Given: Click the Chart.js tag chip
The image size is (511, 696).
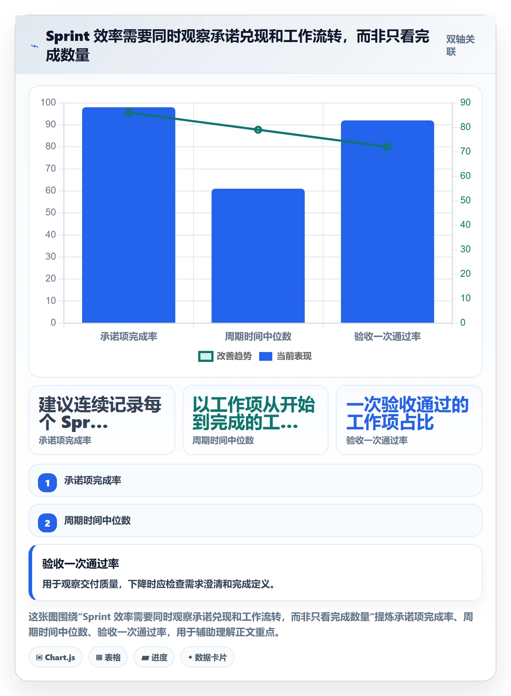Looking at the screenshot, I should 55,657.
